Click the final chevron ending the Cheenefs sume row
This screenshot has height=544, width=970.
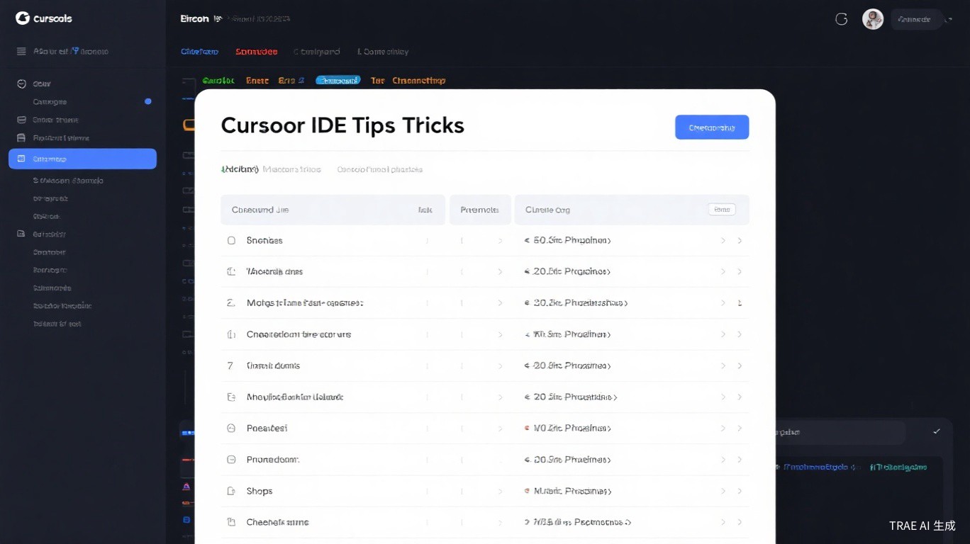click(740, 522)
